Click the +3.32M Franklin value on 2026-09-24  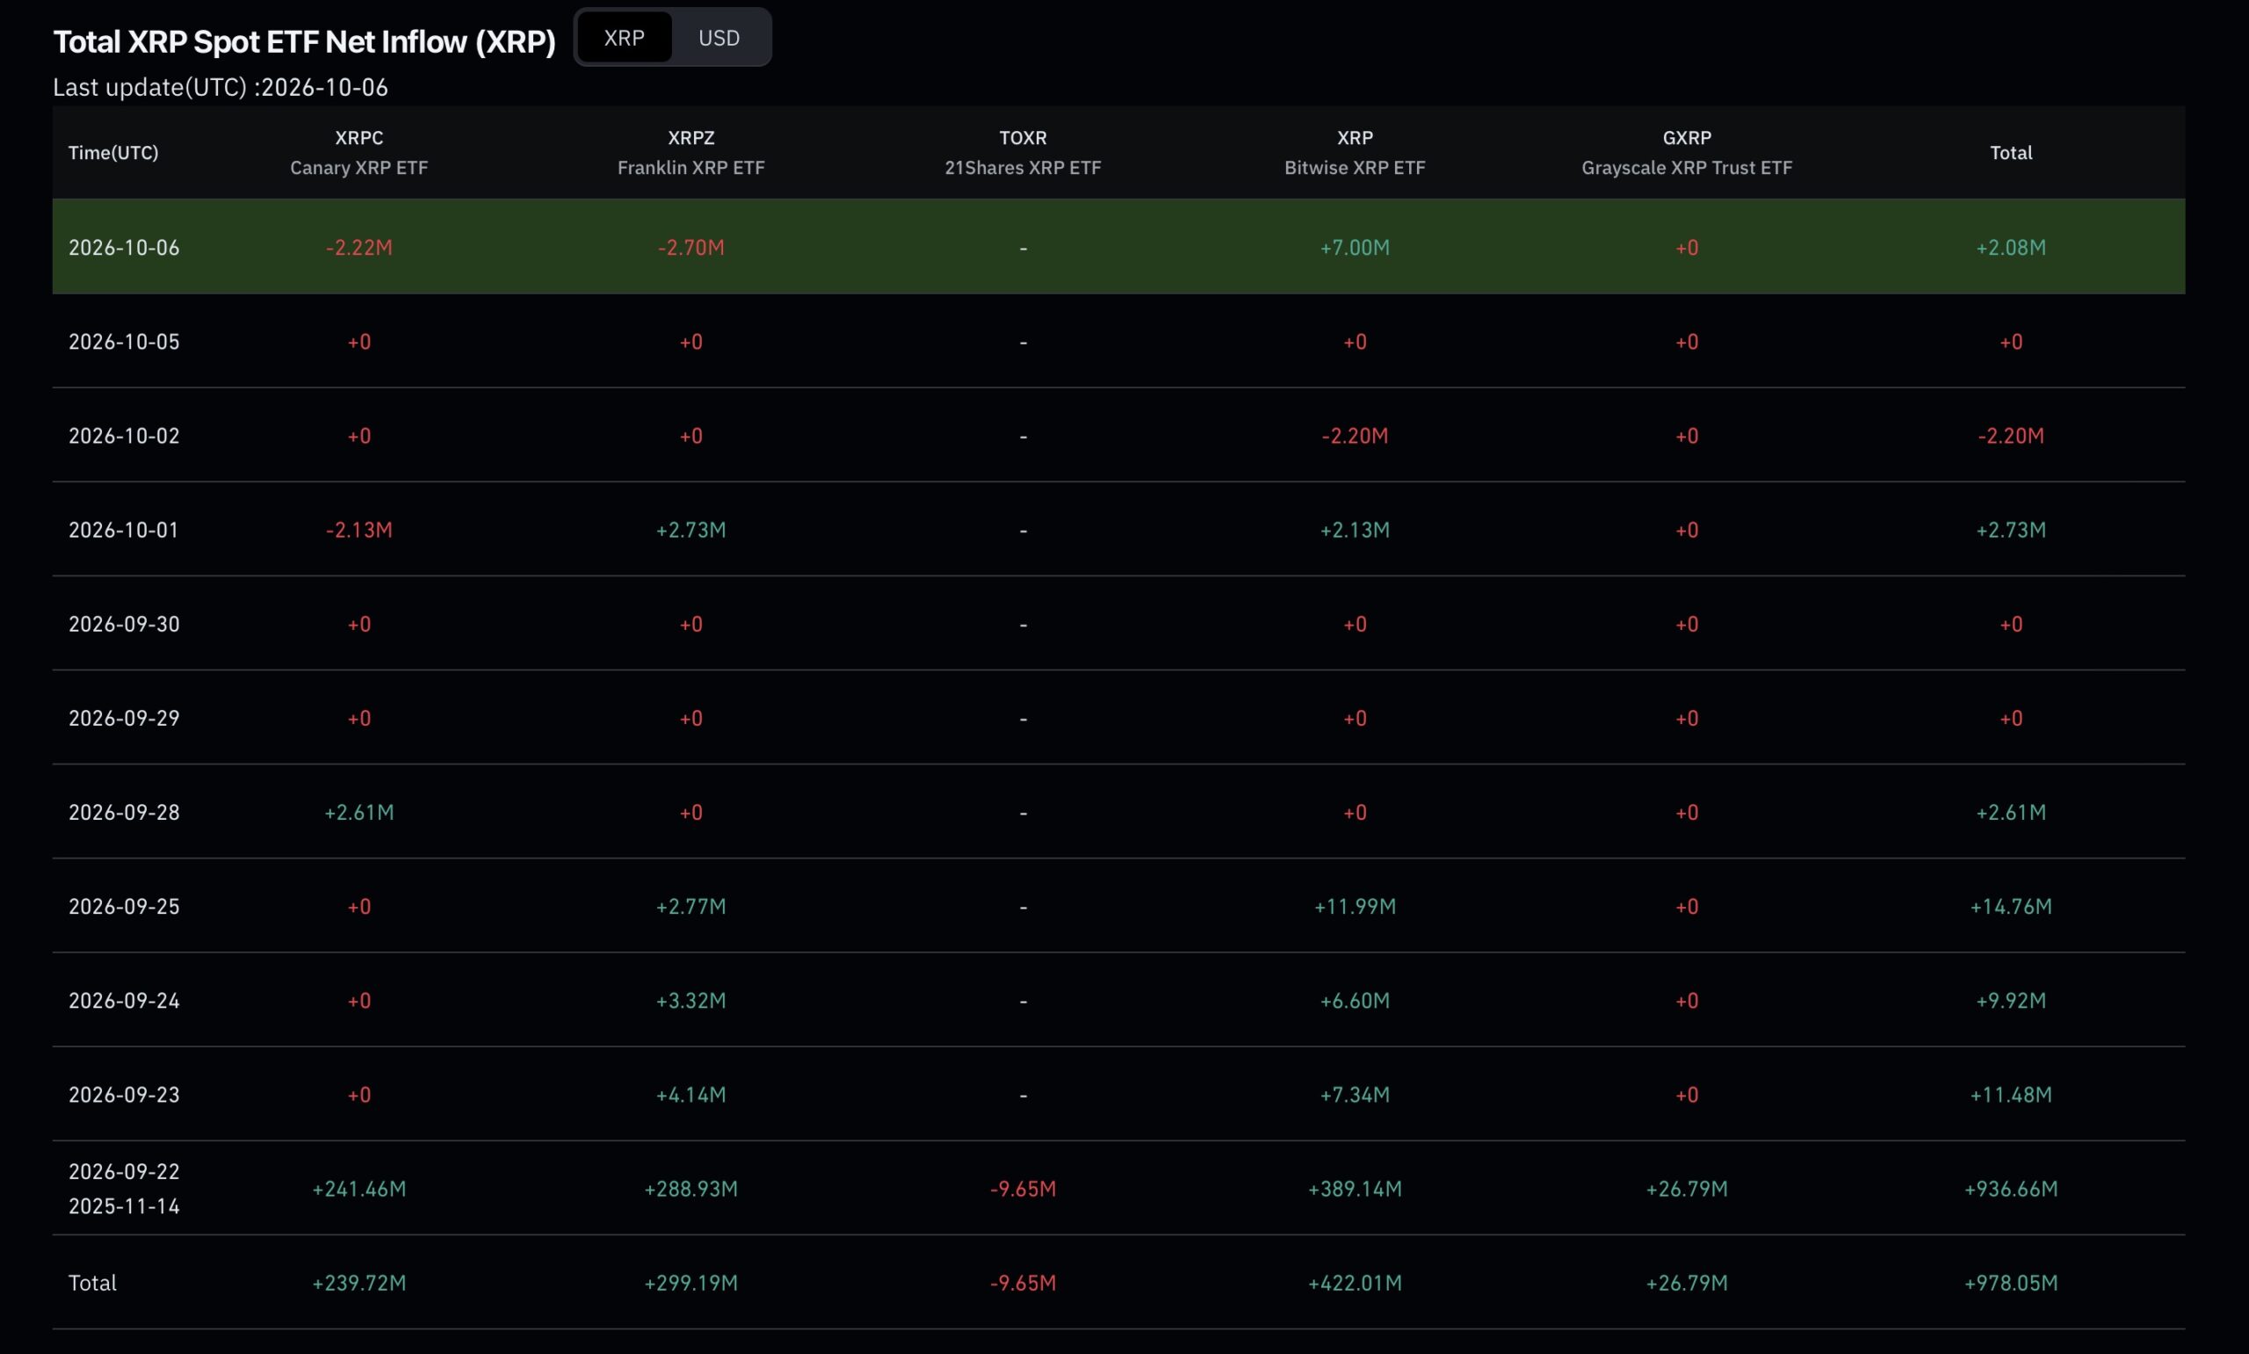click(691, 1000)
